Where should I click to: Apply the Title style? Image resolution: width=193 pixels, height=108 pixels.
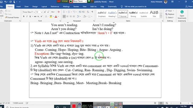(x=154, y=14)
